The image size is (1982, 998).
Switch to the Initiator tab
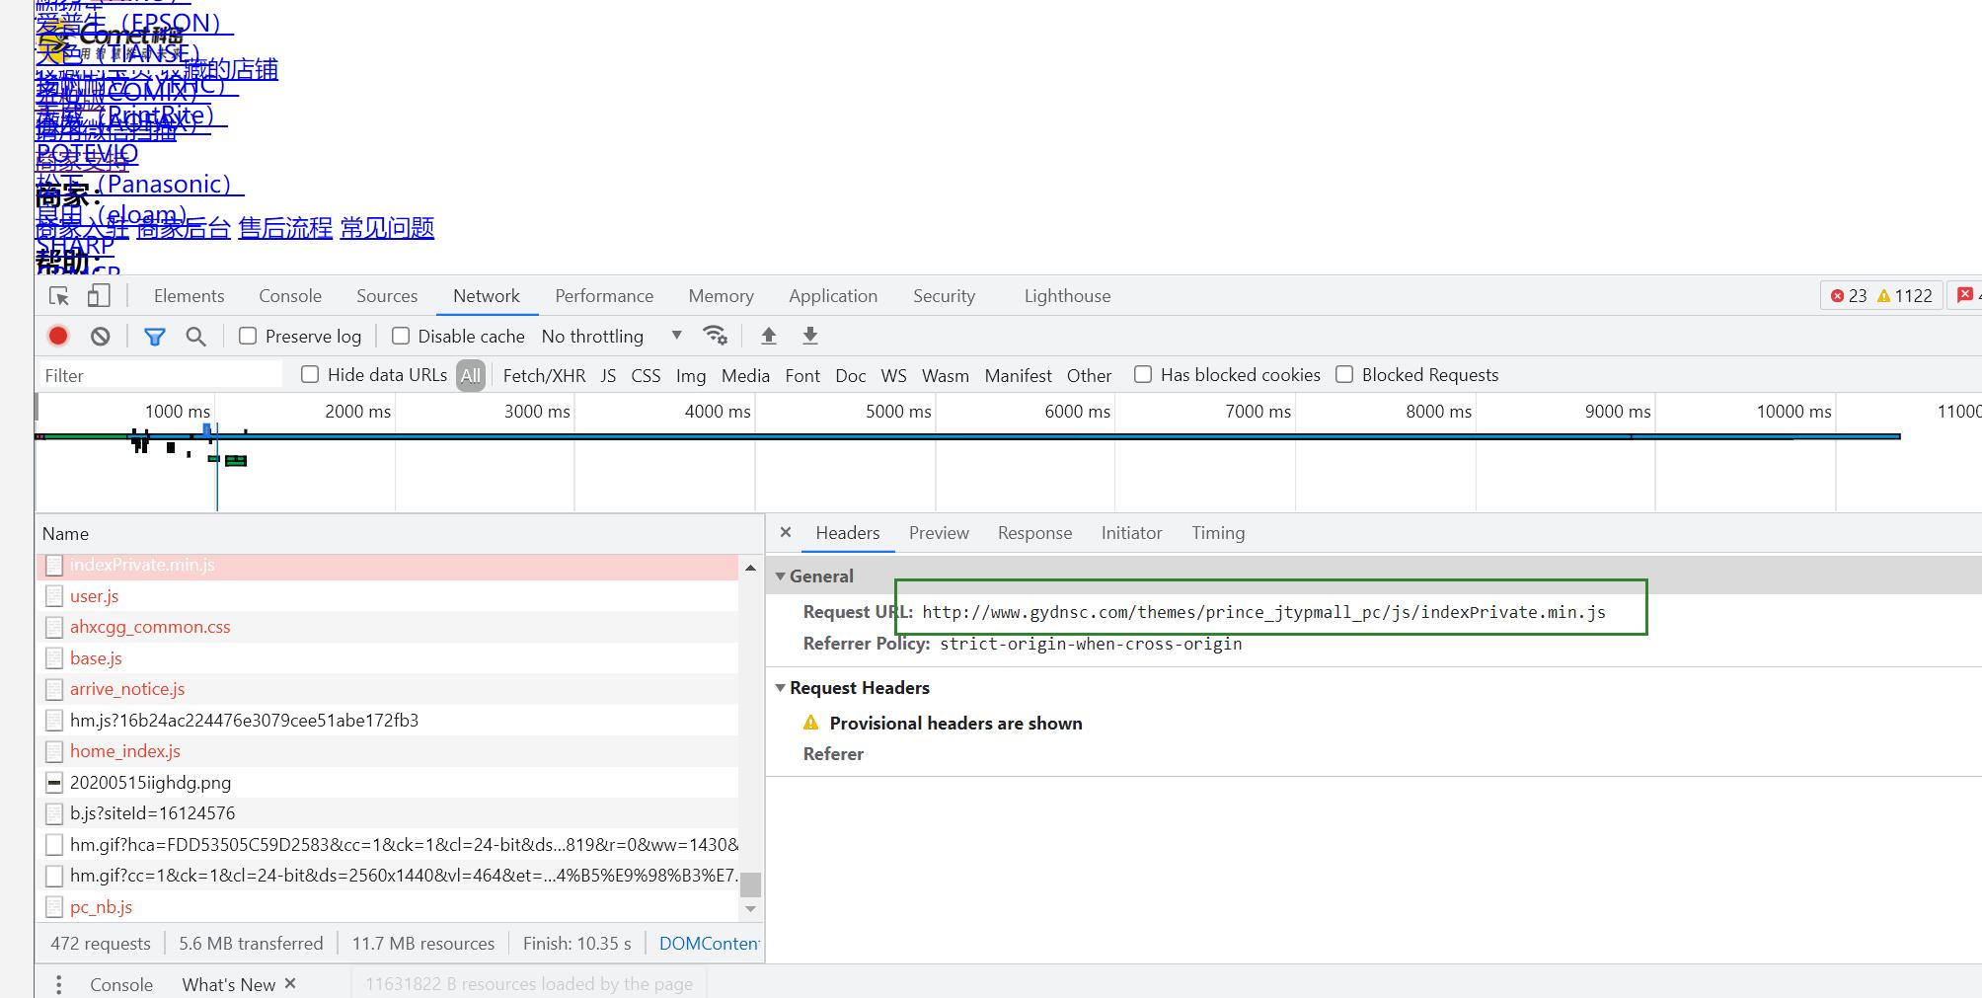[1131, 533]
